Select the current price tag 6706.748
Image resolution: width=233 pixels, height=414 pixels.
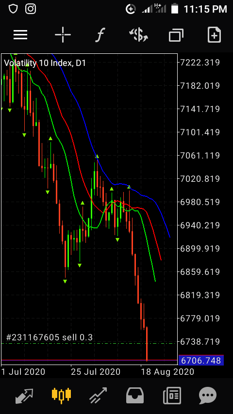201,360
